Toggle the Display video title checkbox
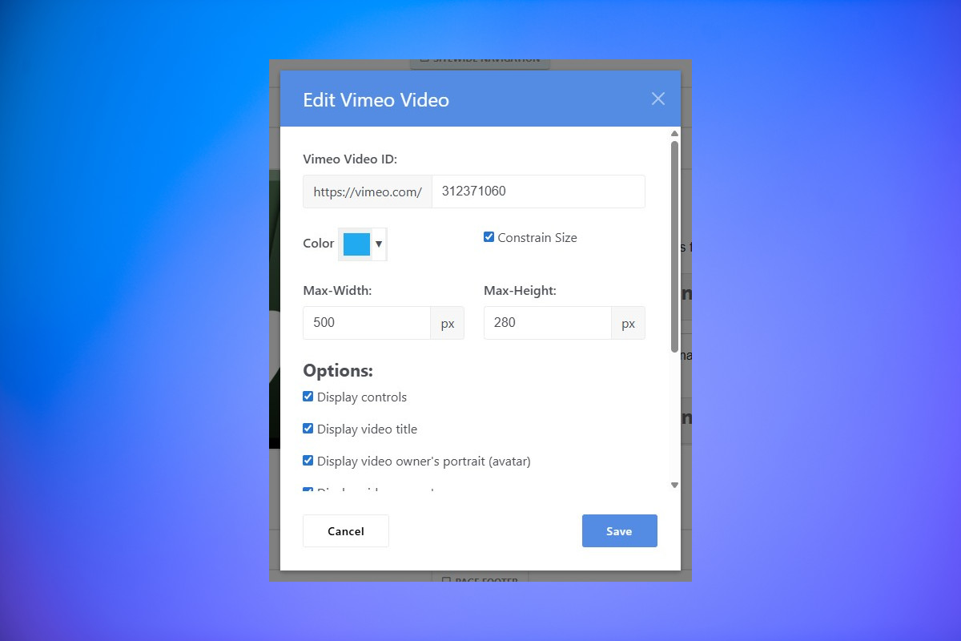Viewport: 961px width, 641px height. (308, 428)
